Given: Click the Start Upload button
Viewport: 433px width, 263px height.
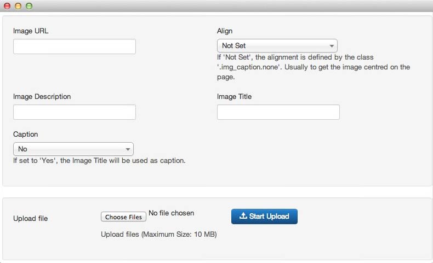Looking at the screenshot, I should (264, 217).
